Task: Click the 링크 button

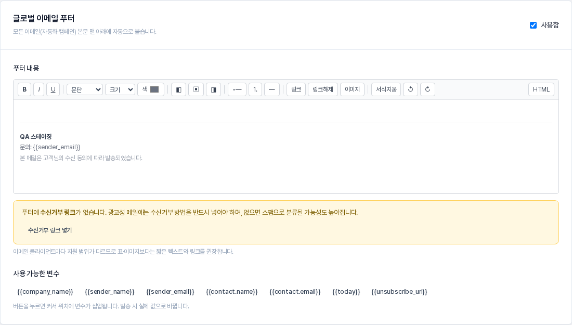Action: click(x=296, y=89)
